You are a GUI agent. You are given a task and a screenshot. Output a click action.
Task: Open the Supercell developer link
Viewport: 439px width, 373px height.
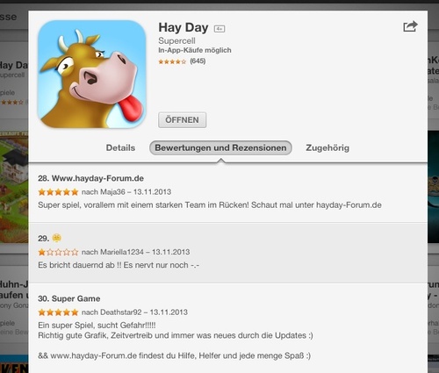[176, 40]
